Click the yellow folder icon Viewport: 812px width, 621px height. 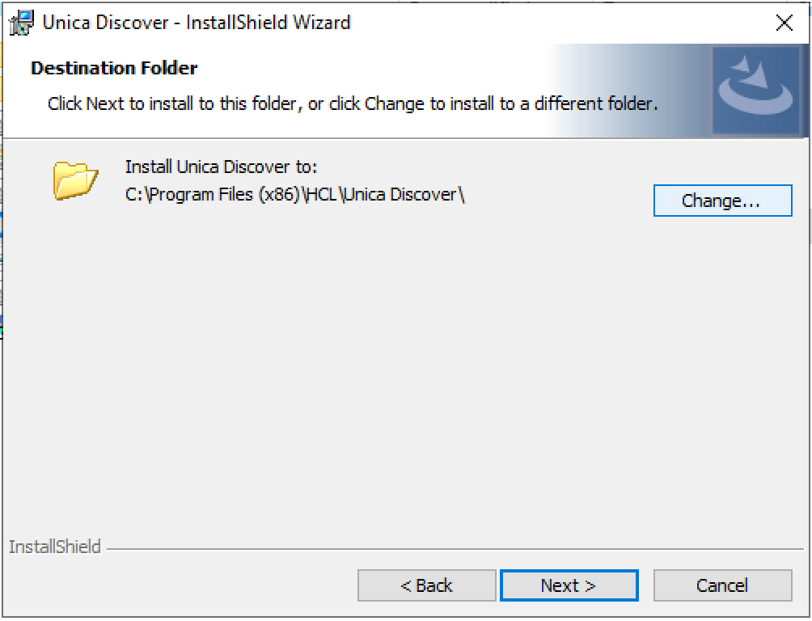click(x=75, y=179)
